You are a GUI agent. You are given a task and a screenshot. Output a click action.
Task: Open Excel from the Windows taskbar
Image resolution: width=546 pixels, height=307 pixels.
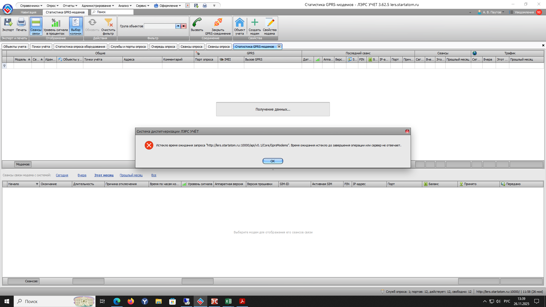(x=228, y=301)
